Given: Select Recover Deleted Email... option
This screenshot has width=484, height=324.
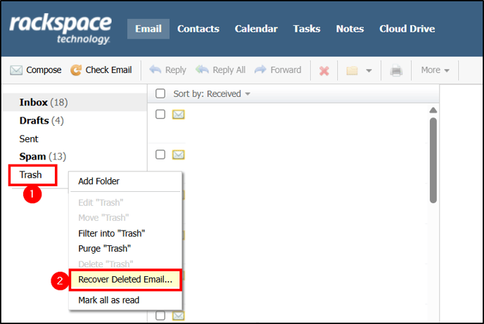Looking at the screenshot, I should click(x=125, y=280).
